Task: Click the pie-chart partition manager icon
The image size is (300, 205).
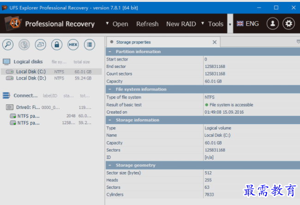Action: pos(24,45)
